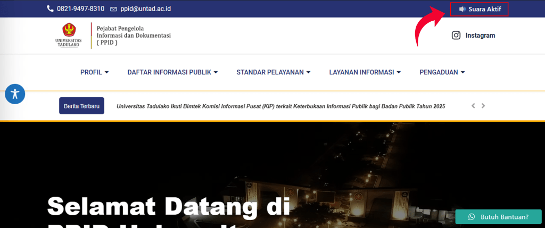Show next news with right arrow
Screen dimensions: 545x228
pos(483,106)
